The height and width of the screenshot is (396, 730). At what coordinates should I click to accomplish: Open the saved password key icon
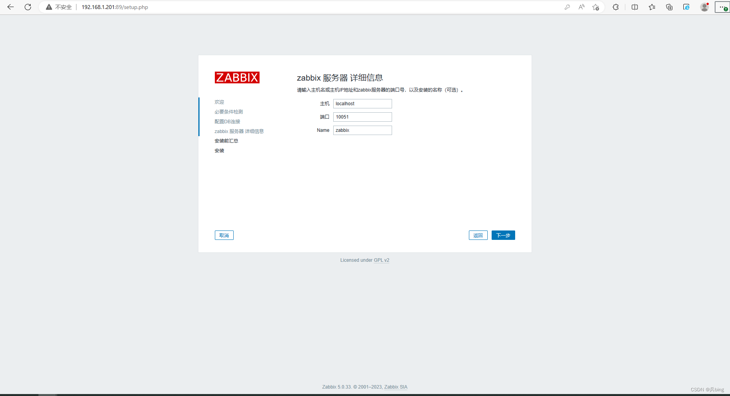pyautogui.click(x=567, y=7)
